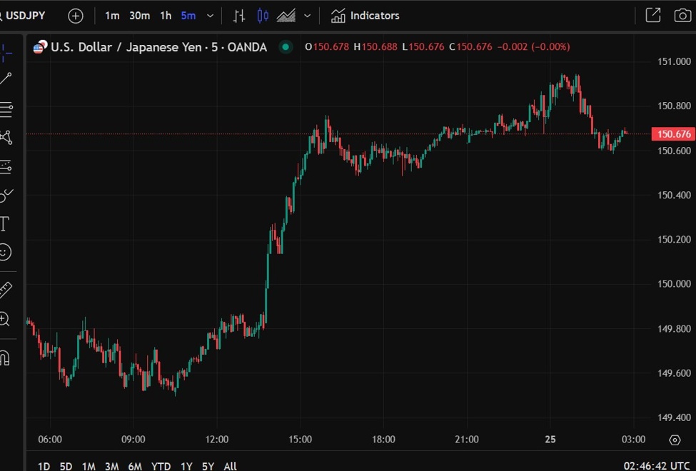
Task: Open the Indicators dialog
Action: 365,16
